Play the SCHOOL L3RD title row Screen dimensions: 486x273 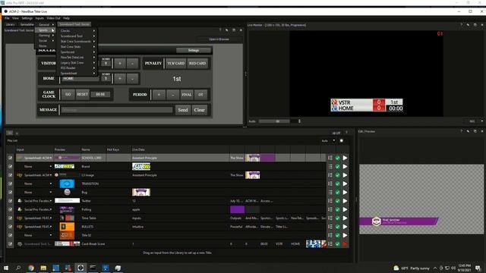[x=345, y=158]
